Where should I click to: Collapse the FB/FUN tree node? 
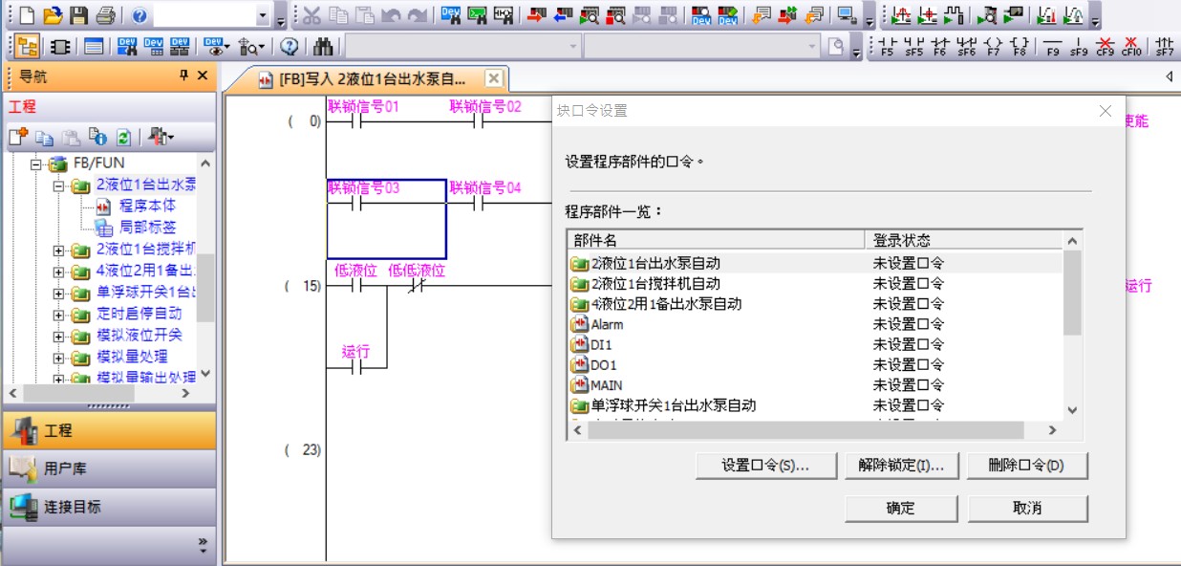click(x=37, y=163)
